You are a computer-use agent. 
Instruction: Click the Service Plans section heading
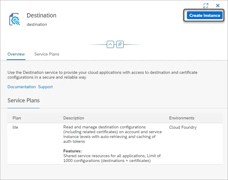(x=24, y=100)
